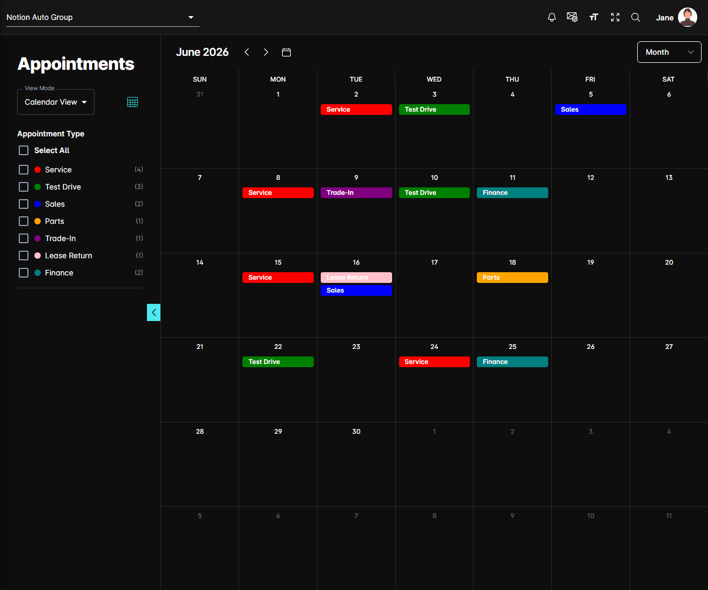Open the Finance appointment on June 25
Image resolution: width=708 pixels, height=590 pixels.
tap(512, 362)
